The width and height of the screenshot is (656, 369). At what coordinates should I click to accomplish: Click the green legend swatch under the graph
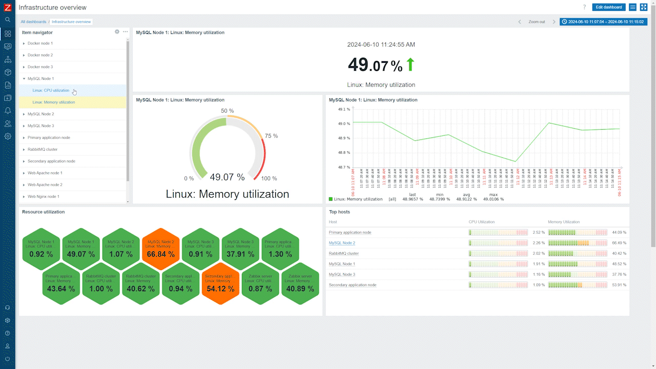click(331, 199)
